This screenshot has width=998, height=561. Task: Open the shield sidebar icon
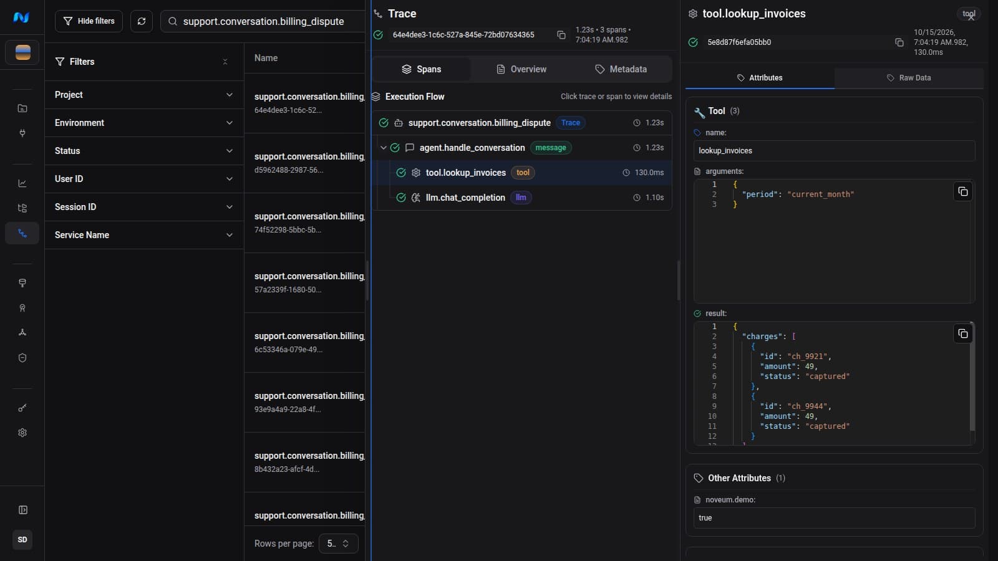point(22,358)
